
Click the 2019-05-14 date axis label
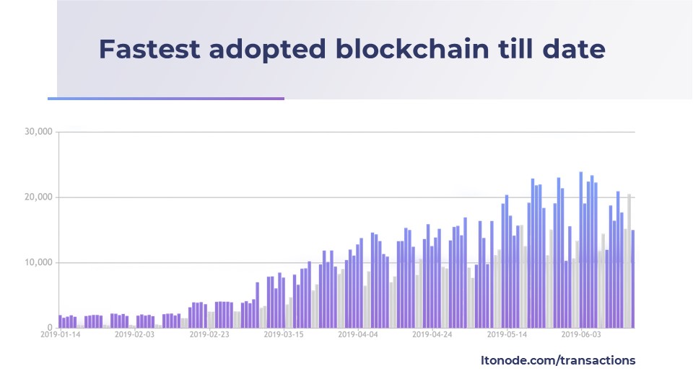coord(507,334)
